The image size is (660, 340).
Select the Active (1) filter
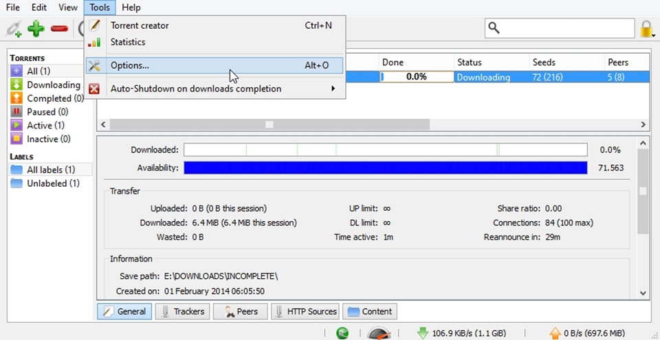coord(46,125)
